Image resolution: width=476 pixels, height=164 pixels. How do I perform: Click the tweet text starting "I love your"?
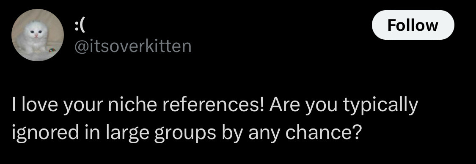click(x=215, y=119)
